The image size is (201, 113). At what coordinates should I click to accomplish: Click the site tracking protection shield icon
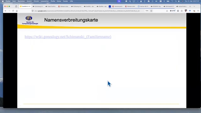pos(33,11)
